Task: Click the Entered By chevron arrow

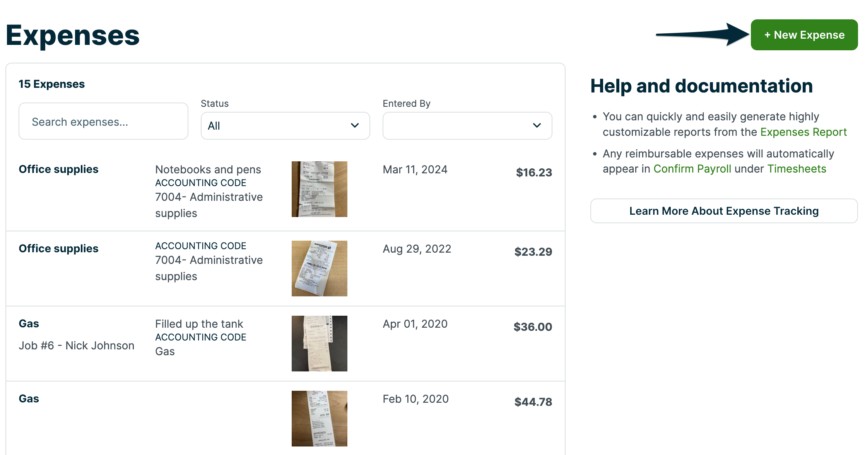Action: (537, 126)
